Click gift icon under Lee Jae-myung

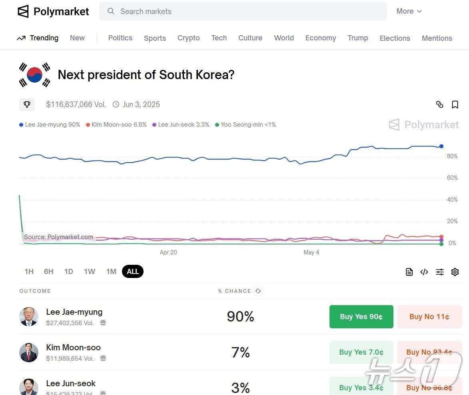[103, 323]
